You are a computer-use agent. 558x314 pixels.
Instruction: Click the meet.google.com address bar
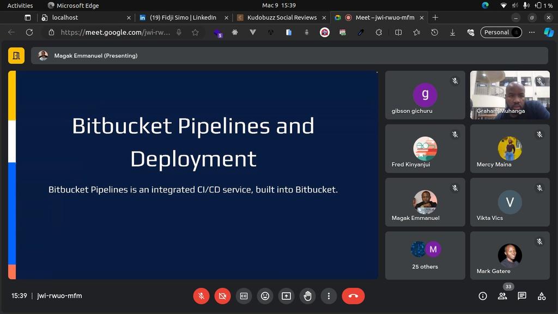(x=116, y=32)
